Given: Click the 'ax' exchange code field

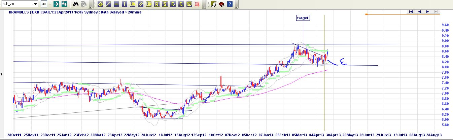Looking at the screenshot, I should point(44,4).
